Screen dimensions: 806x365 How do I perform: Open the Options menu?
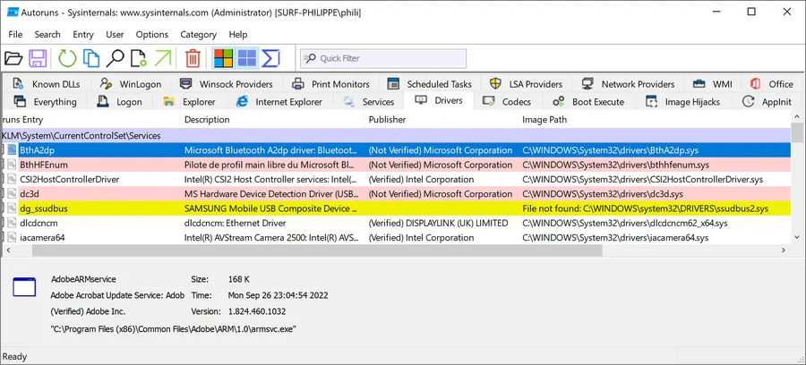pyautogui.click(x=151, y=34)
